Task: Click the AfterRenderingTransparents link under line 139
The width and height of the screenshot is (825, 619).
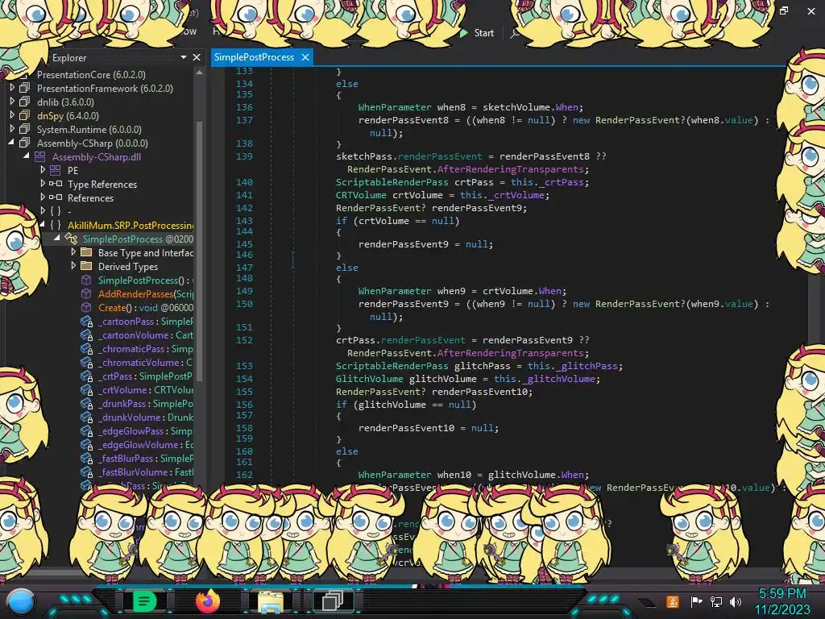Action: click(510, 169)
